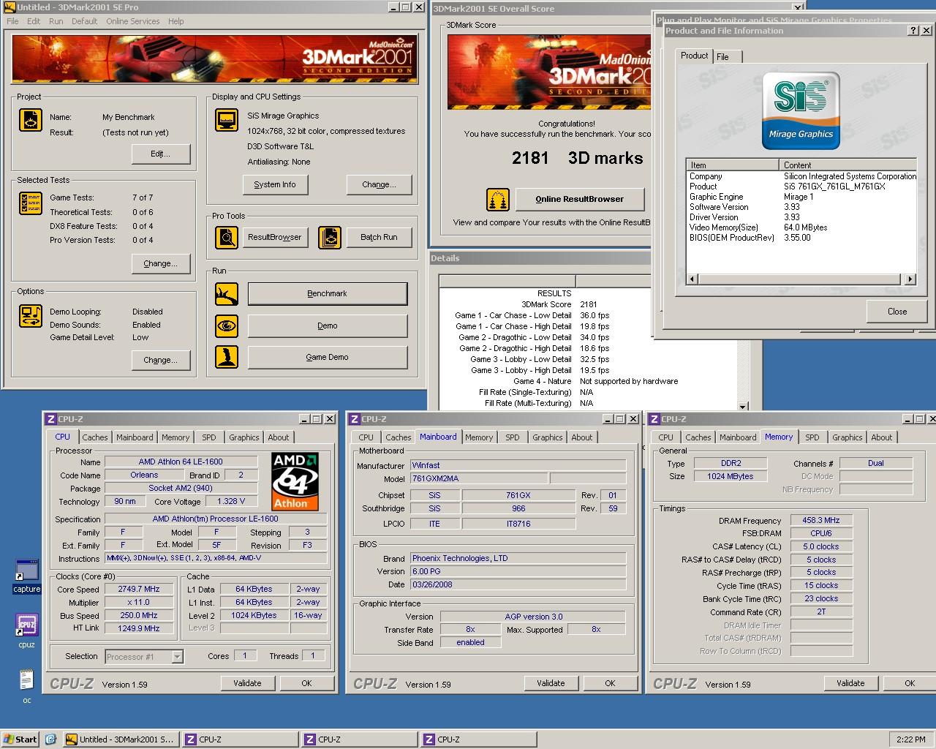Viewport: 936px width, 749px height.
Task: Click Change button under Selected Tests
Action: click(x=161, y=263)
